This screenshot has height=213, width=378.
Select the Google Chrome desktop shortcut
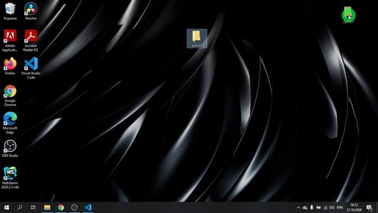pyautogui.click(x=10, y=96)
